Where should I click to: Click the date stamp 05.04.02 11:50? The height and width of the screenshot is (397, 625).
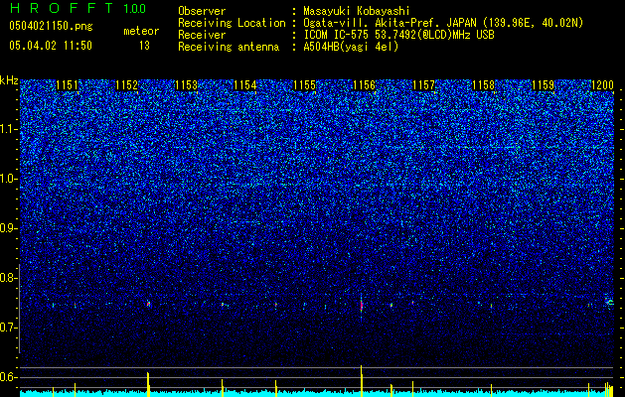(51, 46)
